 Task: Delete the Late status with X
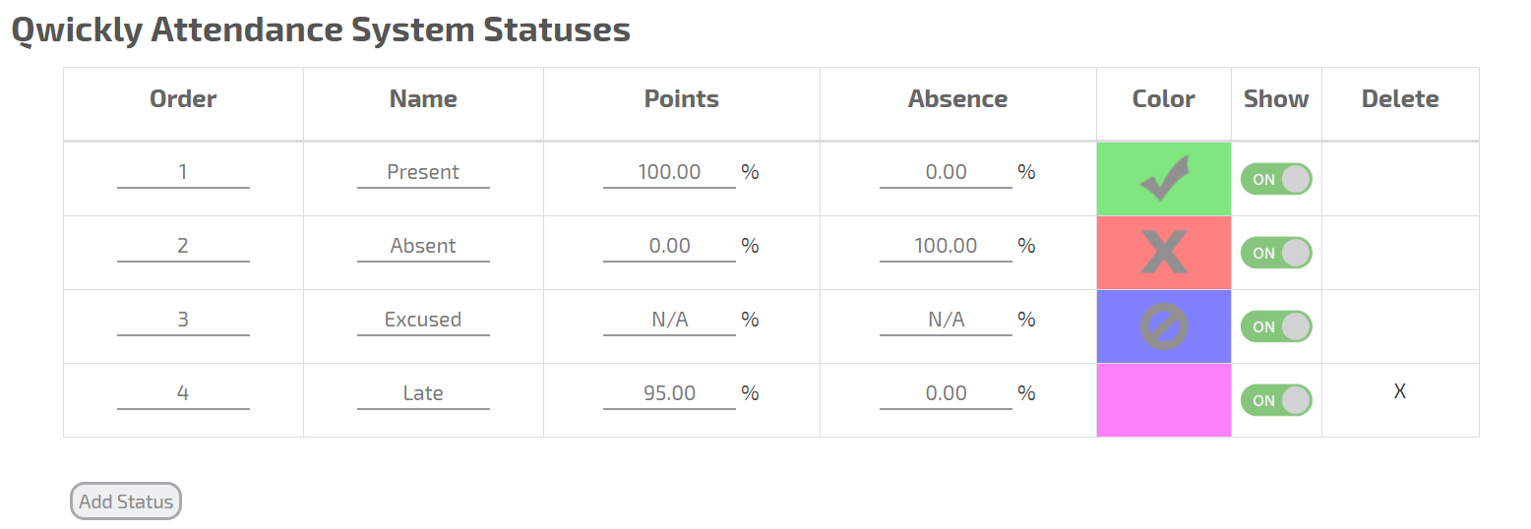pos(1399,391)
